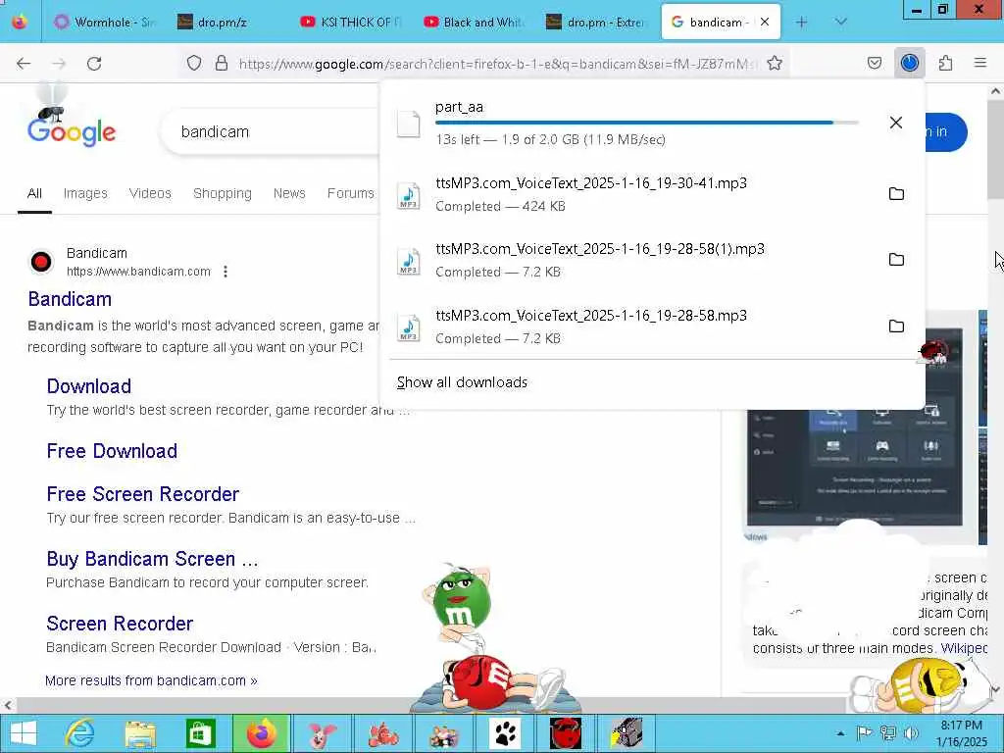This screenshot has width=1004, height=753.
Task: Open Action Center flag tray icon
Action: tap(865, 733)
